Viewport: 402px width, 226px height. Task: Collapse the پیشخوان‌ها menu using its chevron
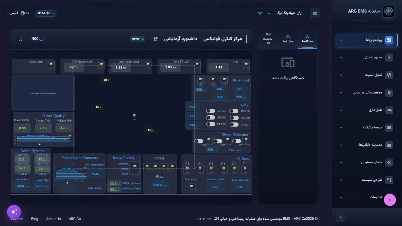341,40
